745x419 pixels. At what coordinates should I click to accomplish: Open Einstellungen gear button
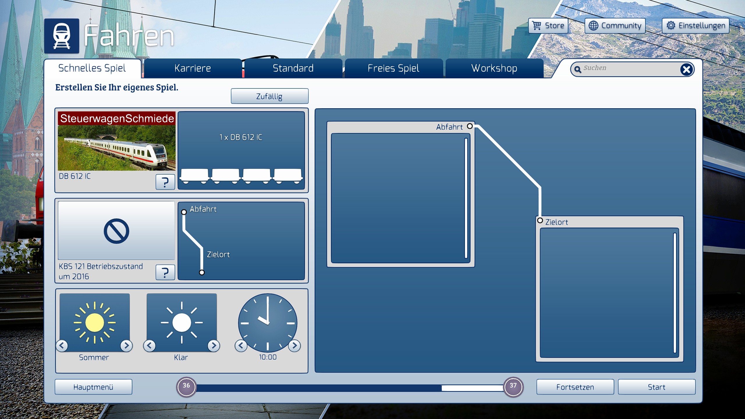pyautogui.click(x=696, y=26)
